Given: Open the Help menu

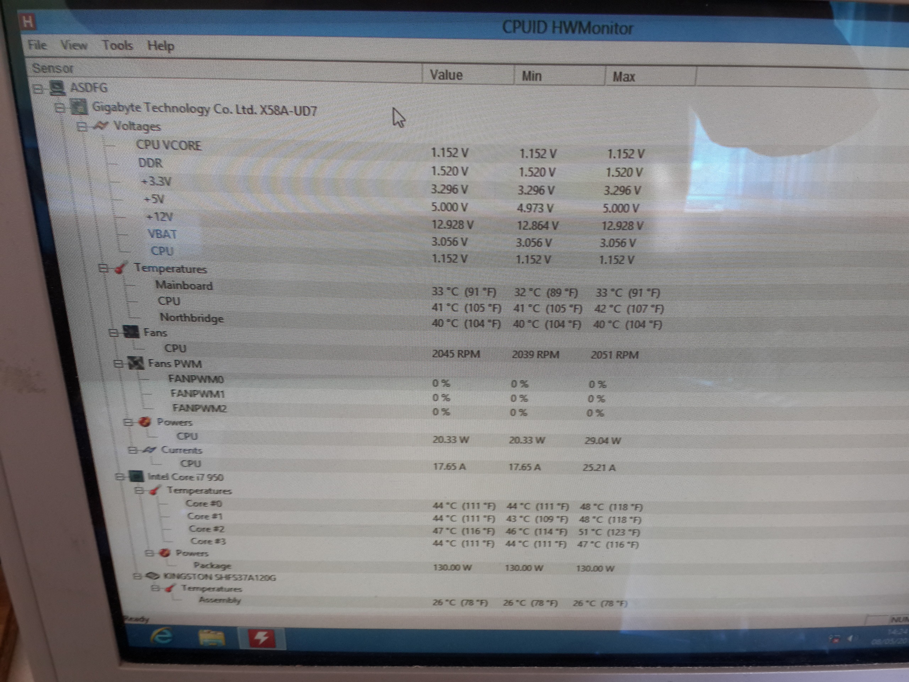Looking at the screenshot, I should click(161, 45).
